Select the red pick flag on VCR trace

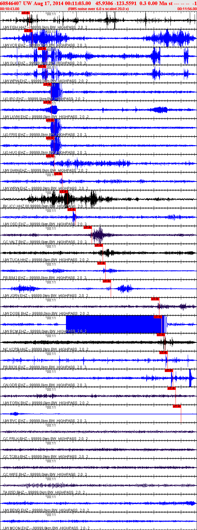coord(28,31)
